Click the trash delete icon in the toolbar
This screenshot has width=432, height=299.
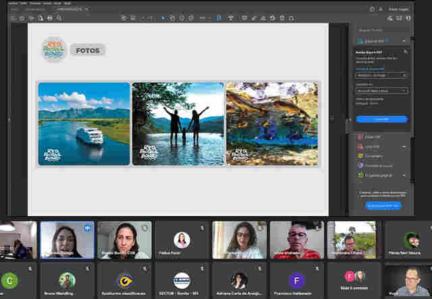coord(282,18)
